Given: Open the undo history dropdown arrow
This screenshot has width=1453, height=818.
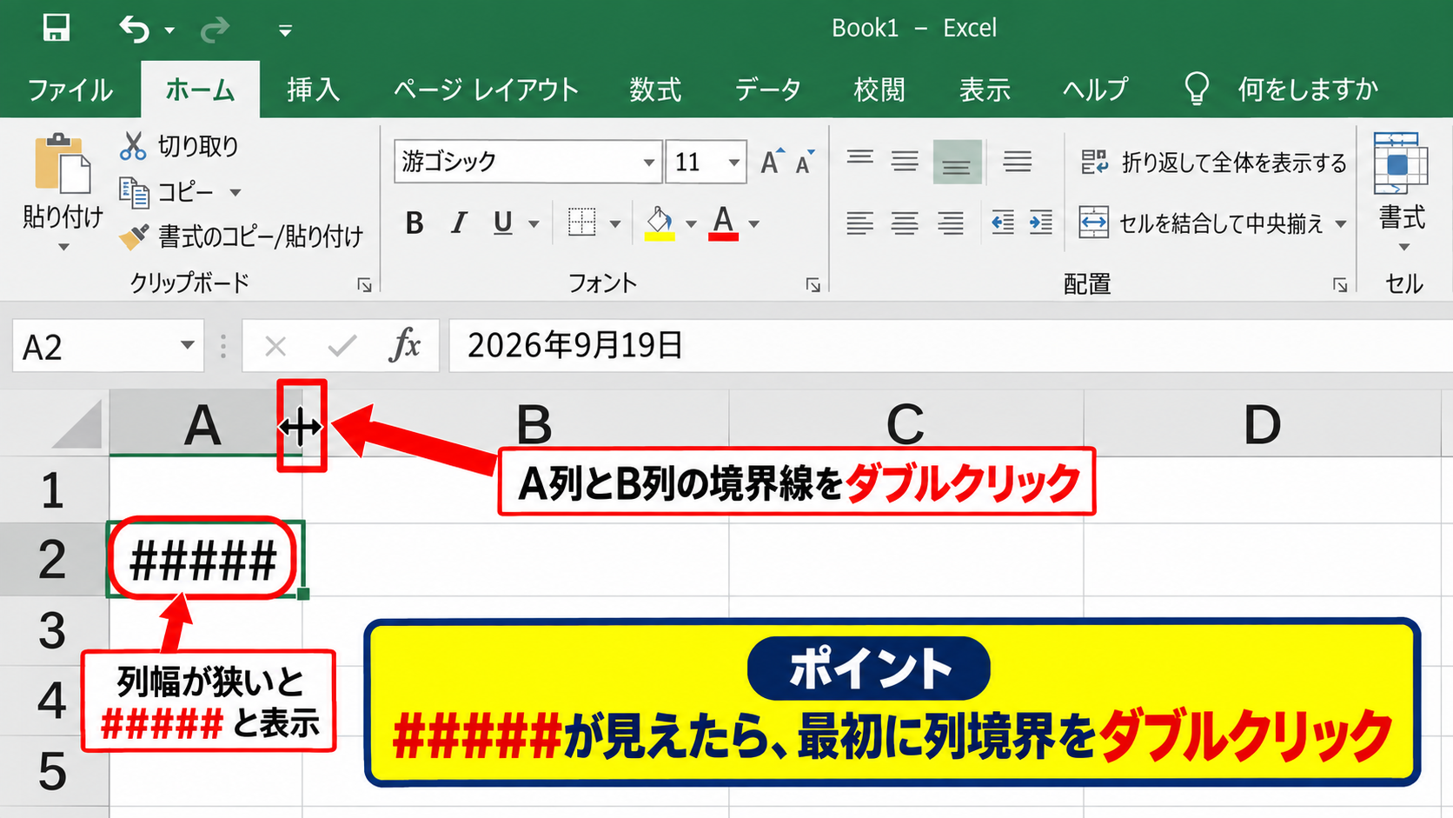Looking at the screenshot, I should [x=170, y=30].
